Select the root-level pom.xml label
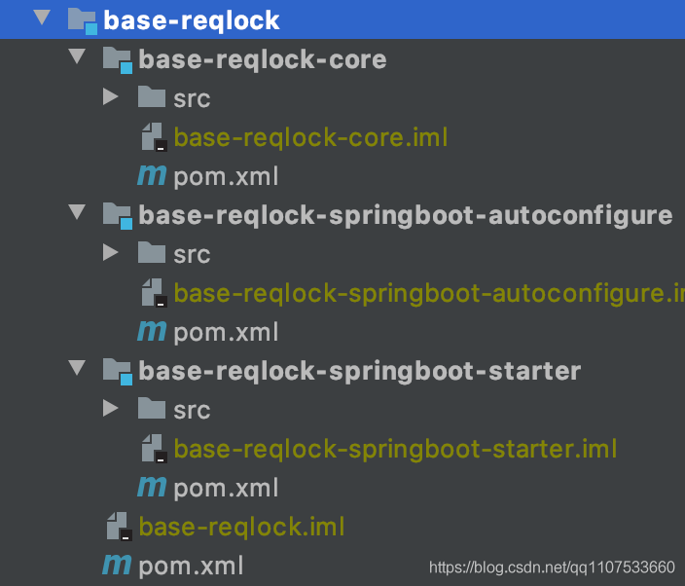 [191, 566]
